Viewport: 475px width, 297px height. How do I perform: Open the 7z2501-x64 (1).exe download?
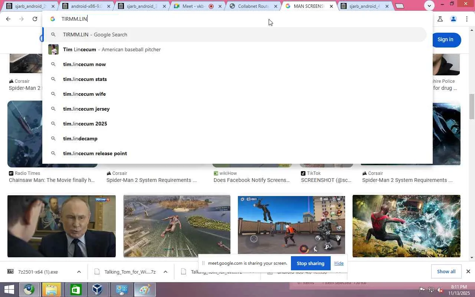pos(38,272)
